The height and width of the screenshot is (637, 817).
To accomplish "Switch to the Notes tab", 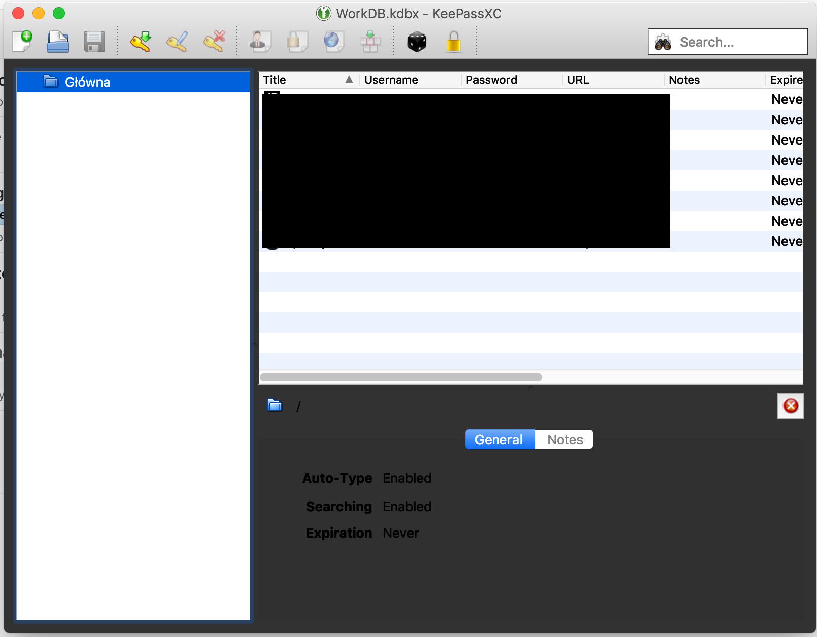I will [564, 439].
